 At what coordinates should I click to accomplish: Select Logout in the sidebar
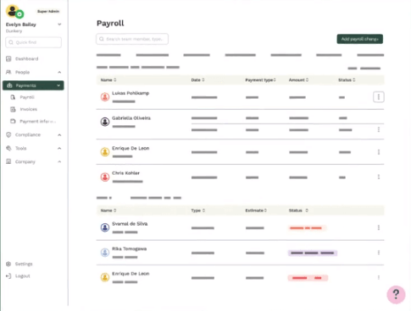pyautogui.click(x=23, y=276)
